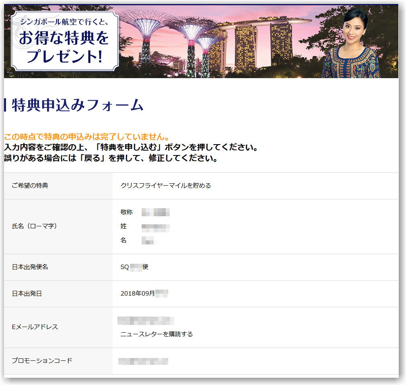Click the Singapore Airlines banner image
Image resolution: width=406 pixels, height=385 pixels.
[201, 41]
